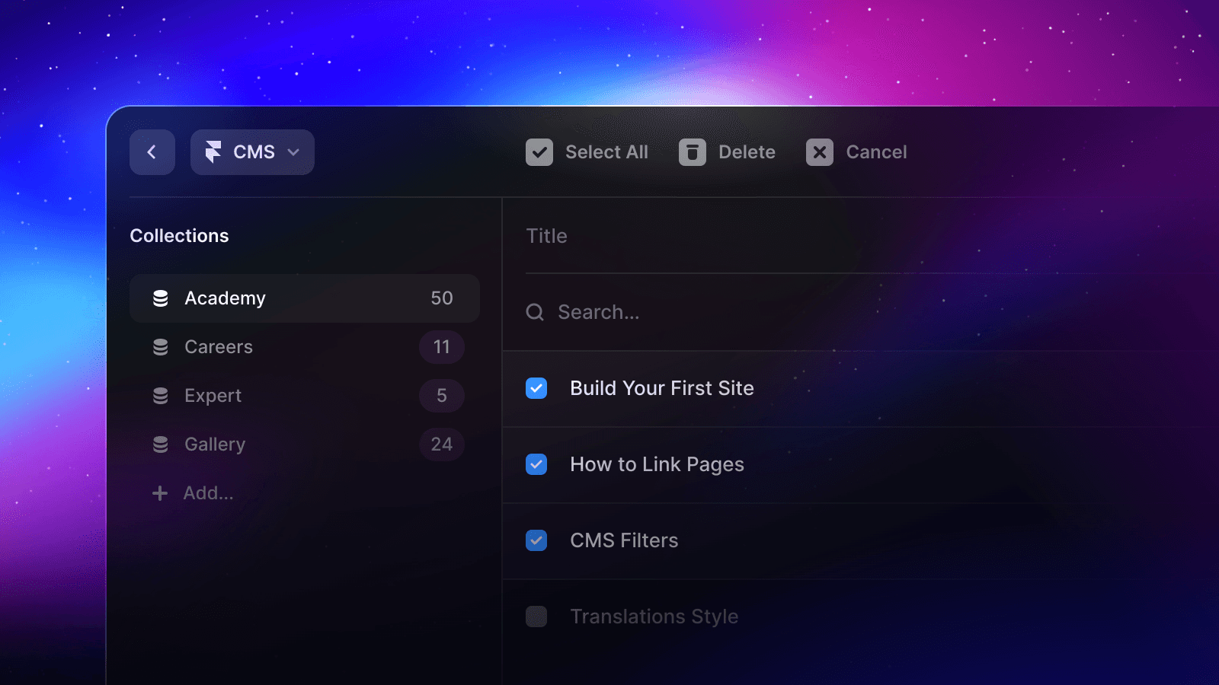The image size is (1219, 685).
Task: Click the Select All checkmark icon
Action: (539, 152)
